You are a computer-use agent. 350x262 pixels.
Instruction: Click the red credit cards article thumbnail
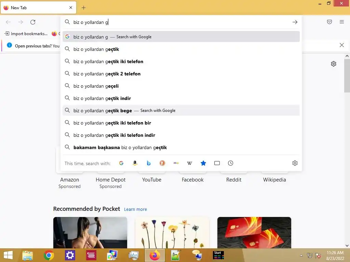pyautogui.click(x=254, y=233)
